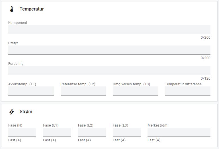Viewport: 219px width, 149px height.
Task: Click Last (A) hint under Fase (L1)
Action: (x=50, y=140)
